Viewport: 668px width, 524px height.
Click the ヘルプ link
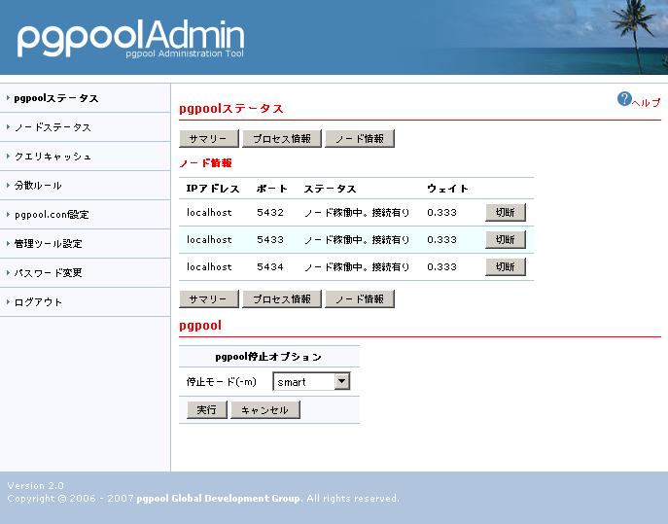pyautogui.click(x=646, y=103)
